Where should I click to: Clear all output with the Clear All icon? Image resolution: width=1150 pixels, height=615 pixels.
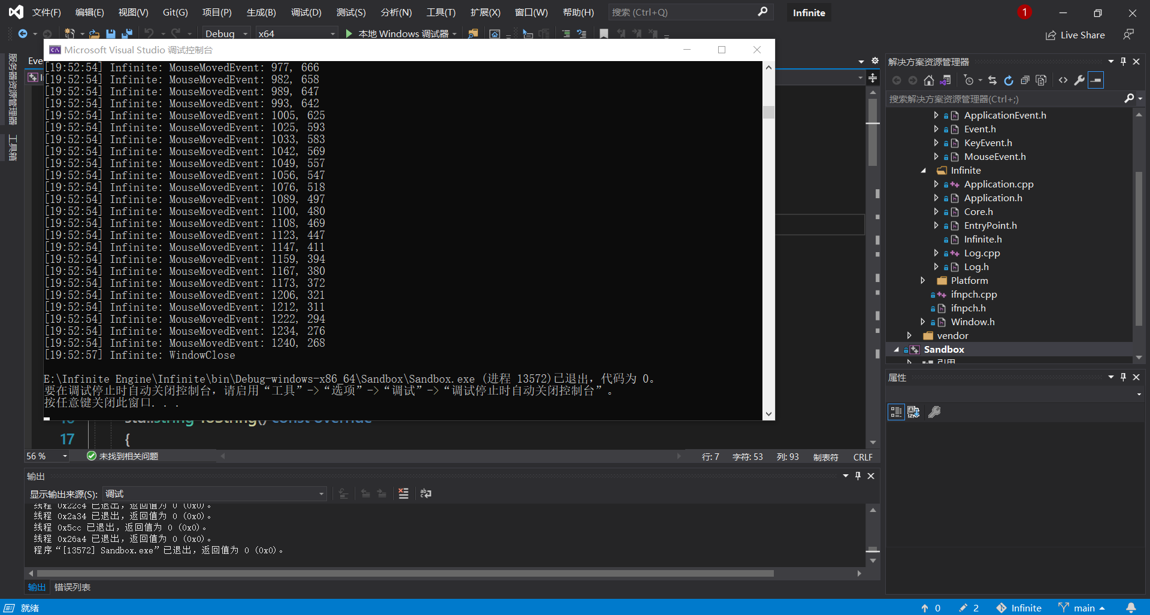(x=403, y=493)
